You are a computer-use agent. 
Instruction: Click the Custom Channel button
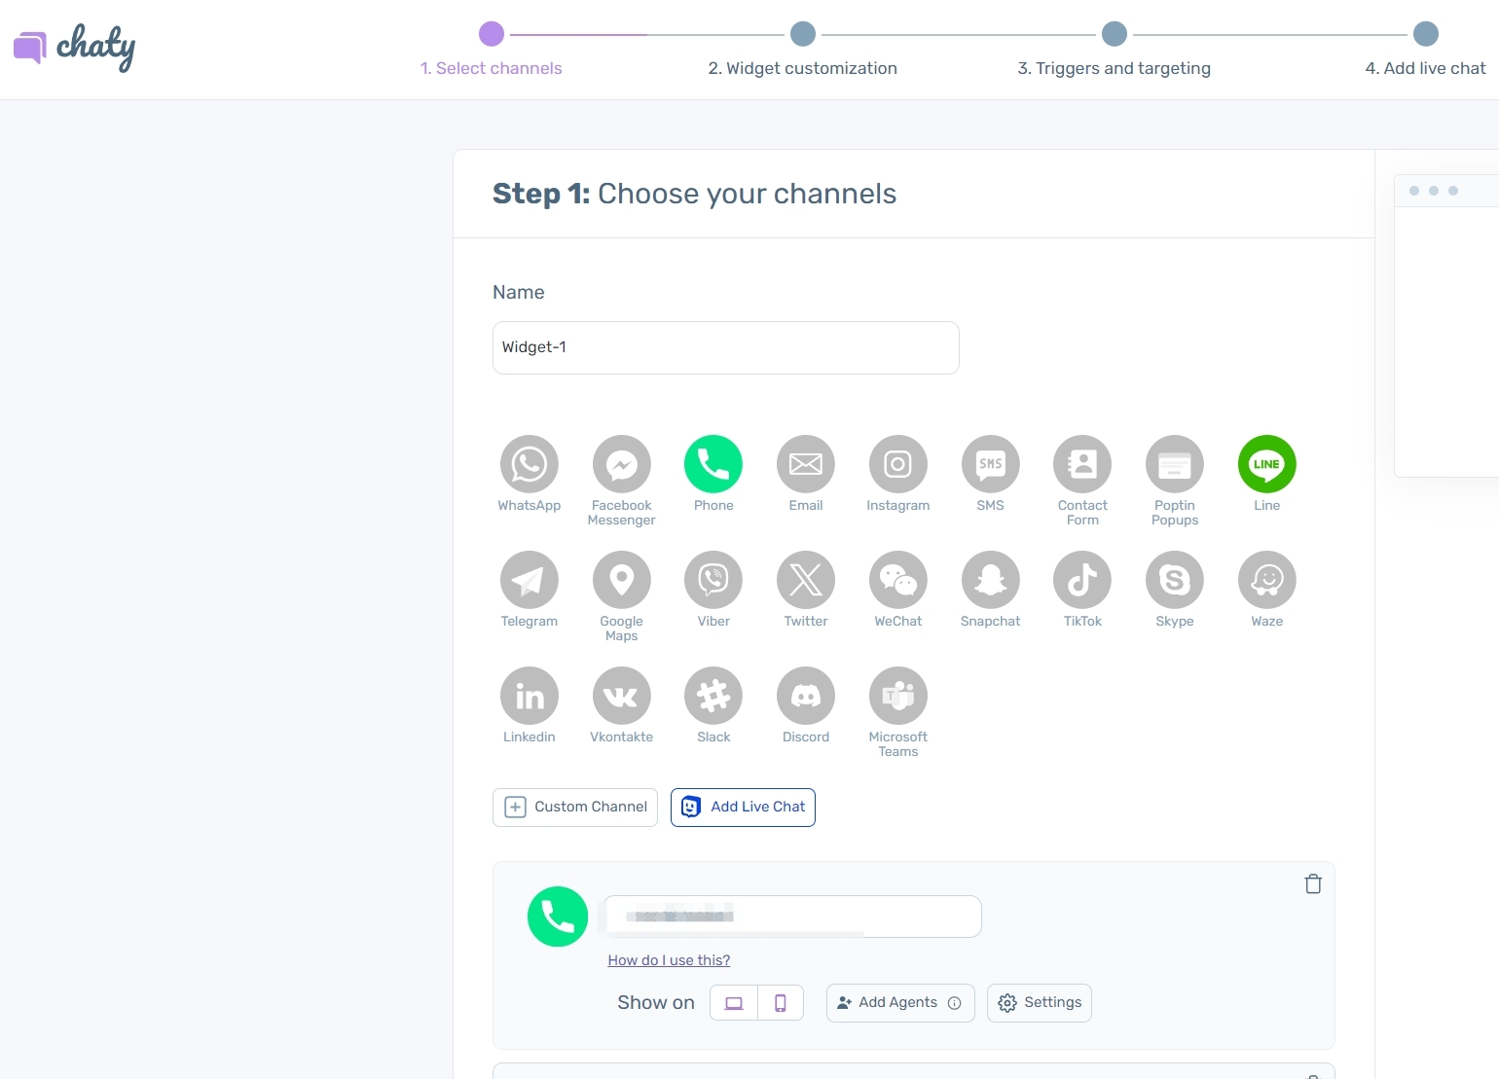click(x=574, y=808)
